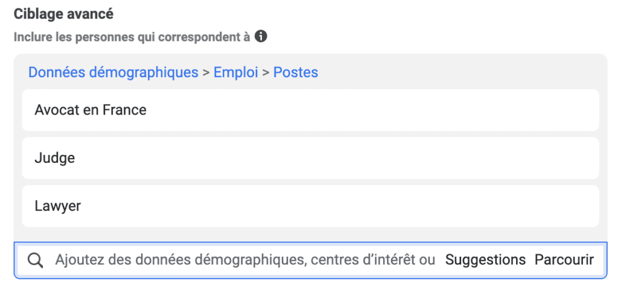Click Parcourir to browse targeting options

564,260
